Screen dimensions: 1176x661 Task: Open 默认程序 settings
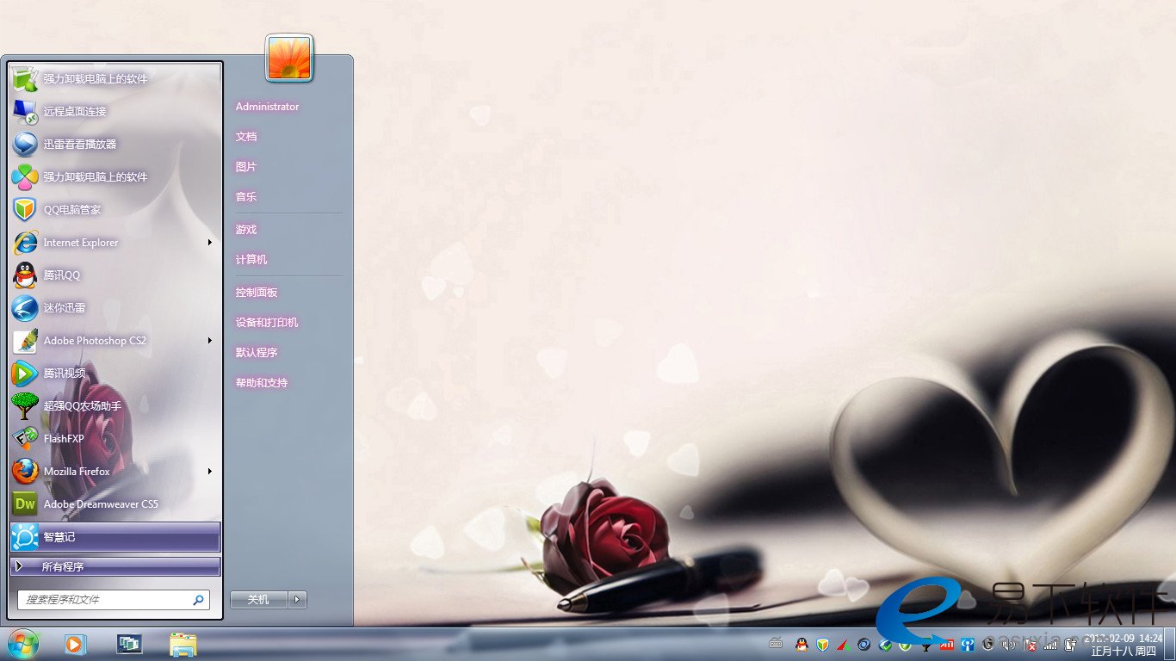pyautogui.click(x=257, y=353)
